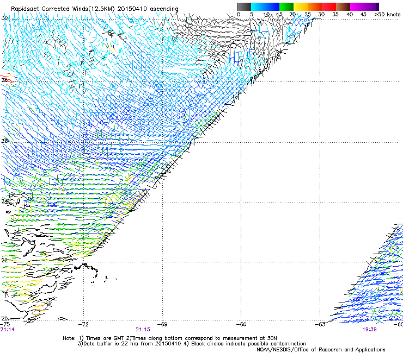Click the purple time stamp '21:15'
Image resolution: width=403 pixels, height=353 pixels.
point(143,330)
